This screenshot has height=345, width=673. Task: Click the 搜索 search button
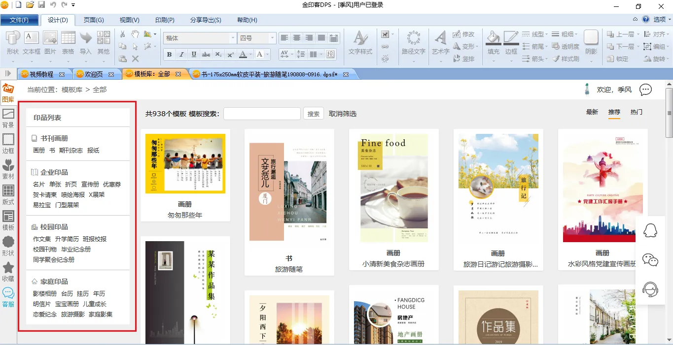(x=314, y=114)
